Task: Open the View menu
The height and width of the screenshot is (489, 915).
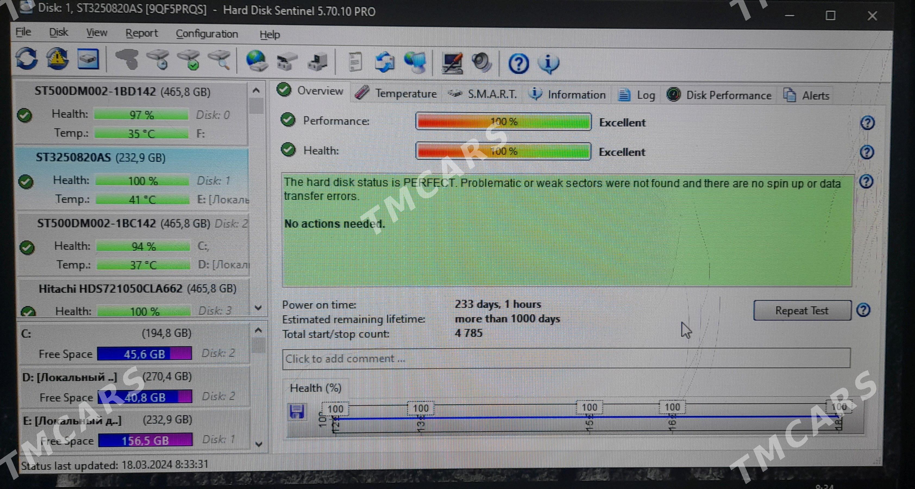Action: (x=97, y=33)
